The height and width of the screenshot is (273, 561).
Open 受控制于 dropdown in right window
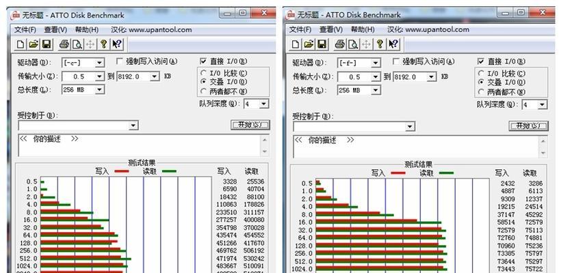click(410, 126)
